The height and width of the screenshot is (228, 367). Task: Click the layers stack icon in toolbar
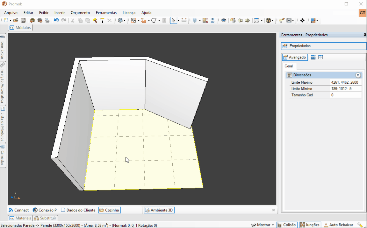coord(195,21)
